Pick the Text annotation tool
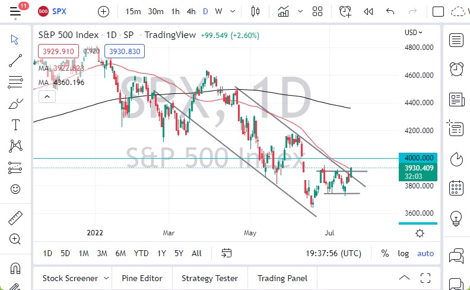Image resolution: width=470 pixels, height=290 pixels. click(x=15, y=124)
